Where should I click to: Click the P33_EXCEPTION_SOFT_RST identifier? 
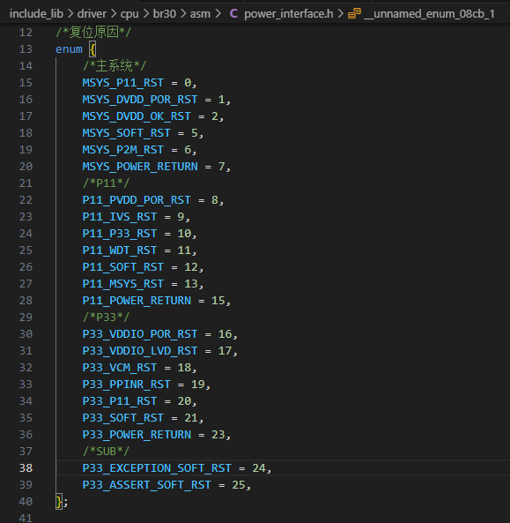[157, 468]
